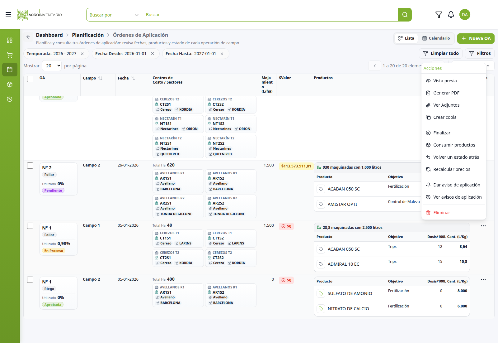
Task: Click into the Buscar search field
Action: [270, 15]
